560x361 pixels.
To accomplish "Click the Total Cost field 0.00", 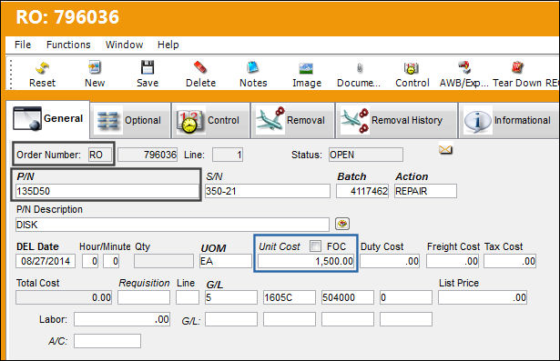I will 64,297.
